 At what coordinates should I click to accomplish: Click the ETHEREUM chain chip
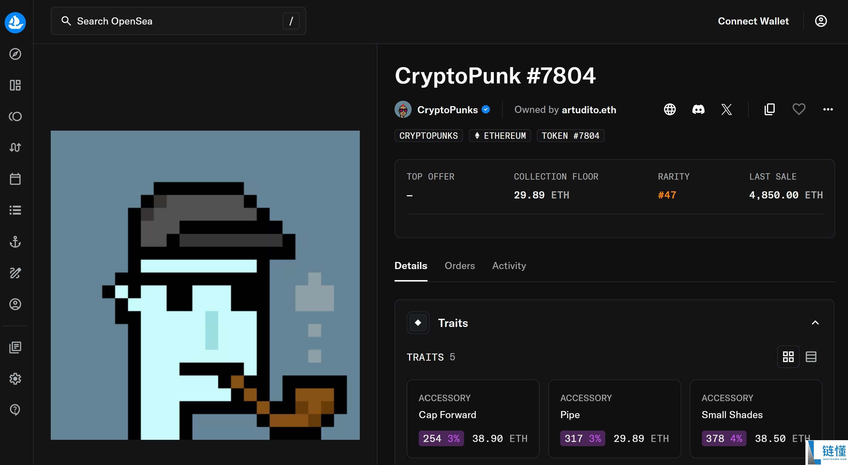[500, 136]
